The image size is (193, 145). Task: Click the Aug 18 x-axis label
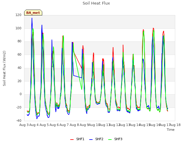pos(175,125)
